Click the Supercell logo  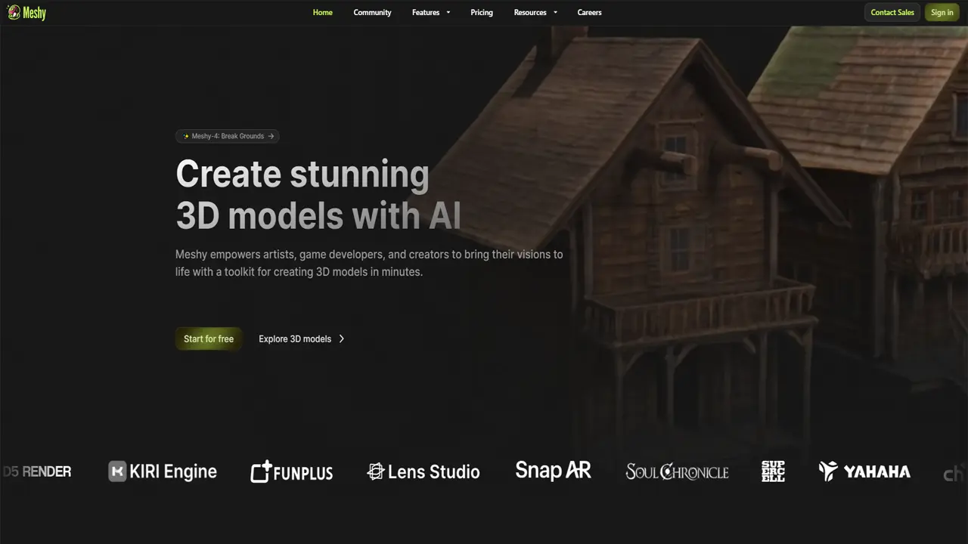click(x=773, y=471)
